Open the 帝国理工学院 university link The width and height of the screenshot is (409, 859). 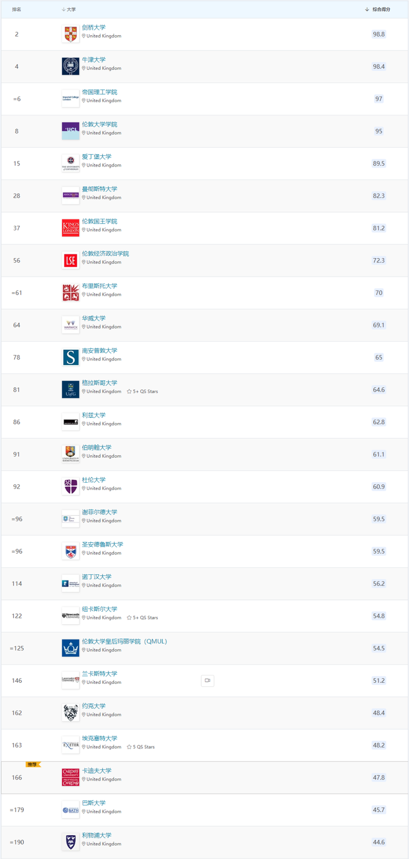click(99, 92)
